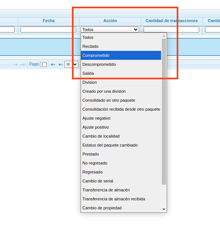Screen dimensions: 220x240
Task: Go to previous page icon
Action: tap(23, 64)
